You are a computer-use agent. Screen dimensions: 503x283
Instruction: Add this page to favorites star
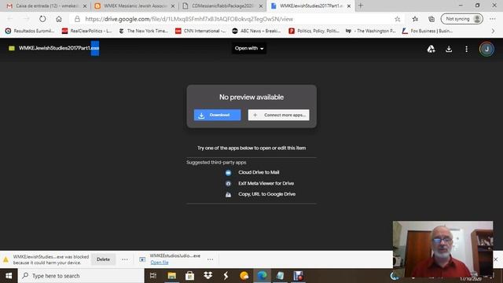(398, 19)
